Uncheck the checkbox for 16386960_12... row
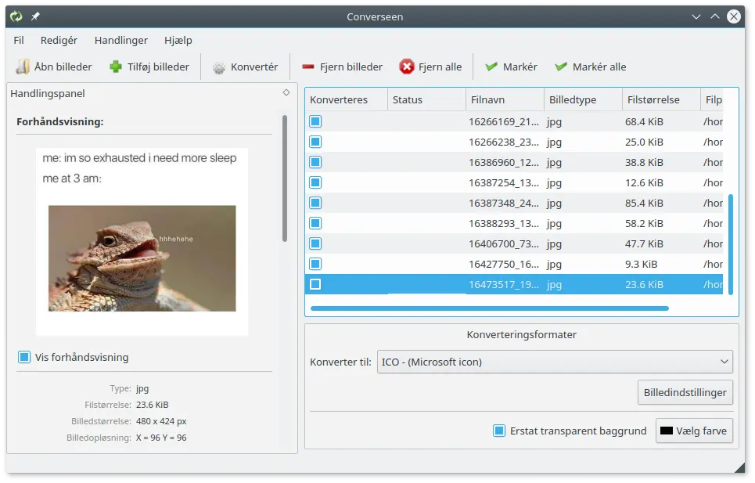 [315, 162]
